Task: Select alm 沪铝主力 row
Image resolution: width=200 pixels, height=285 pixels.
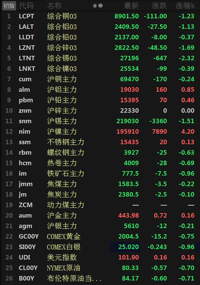Action: (x=100, y=90)
